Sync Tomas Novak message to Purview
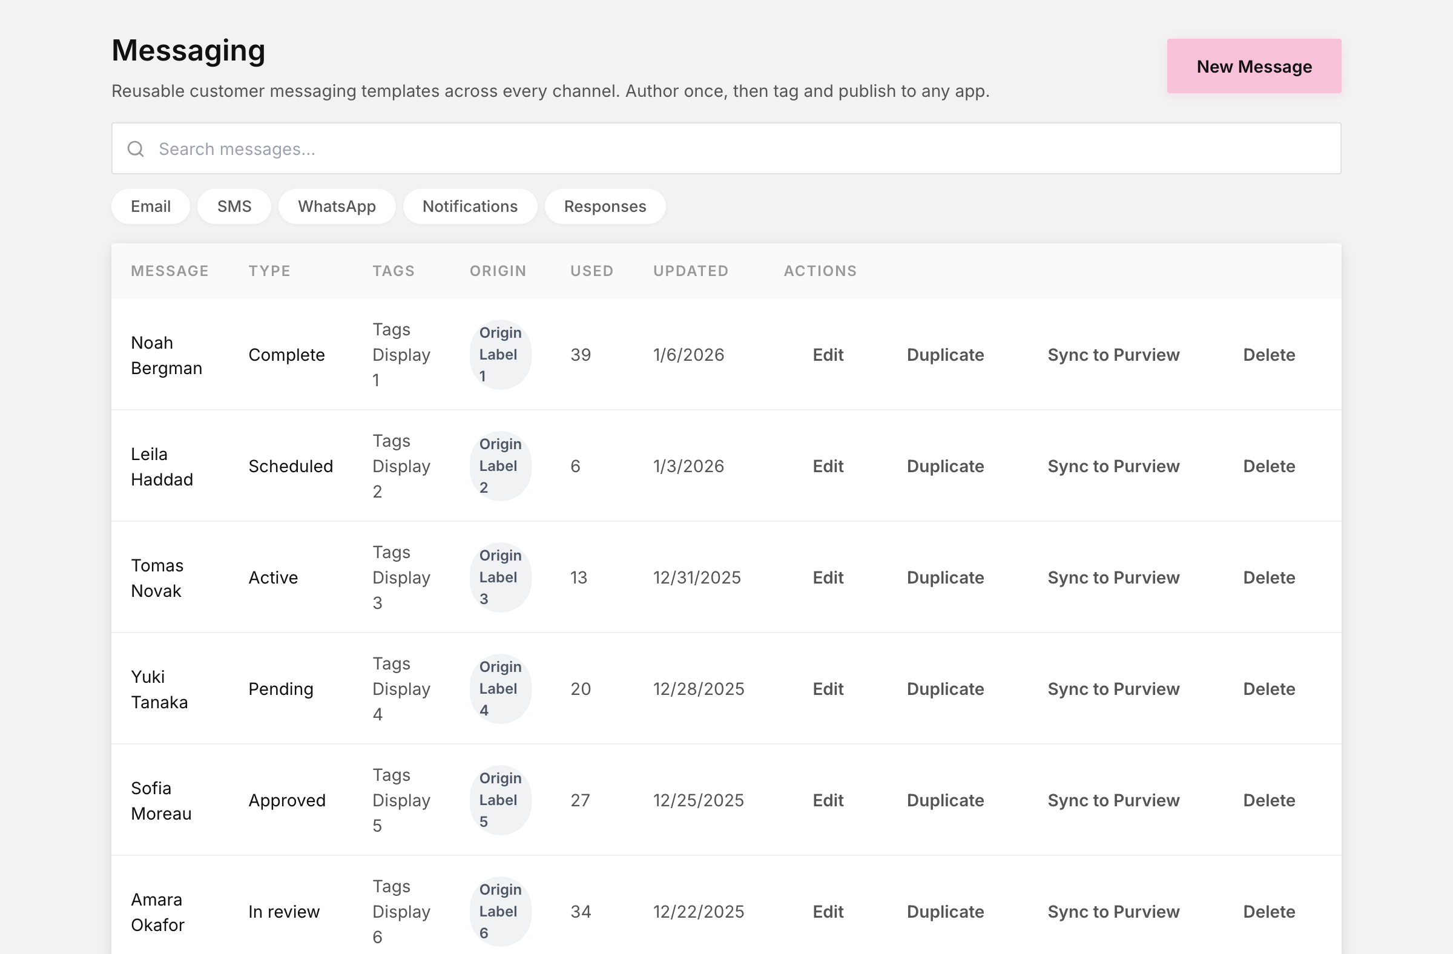1453x954 pixels. tap(1113, 577)
